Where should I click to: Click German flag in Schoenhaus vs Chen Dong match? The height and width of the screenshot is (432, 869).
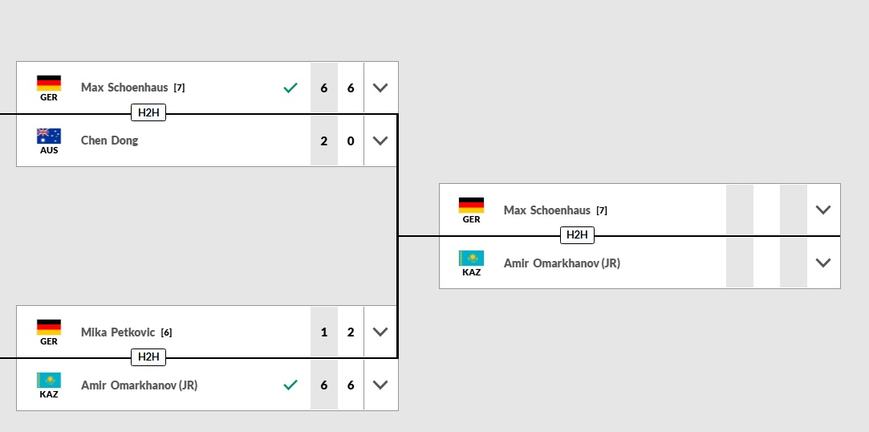(x=49, y=83)
